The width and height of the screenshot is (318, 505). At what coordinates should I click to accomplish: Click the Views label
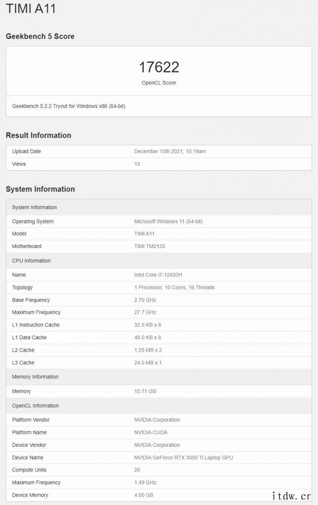pos(19,164)
